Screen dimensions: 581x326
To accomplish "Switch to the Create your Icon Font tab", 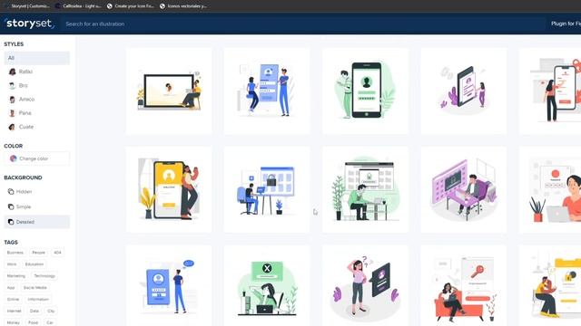I will pos(131,6).
